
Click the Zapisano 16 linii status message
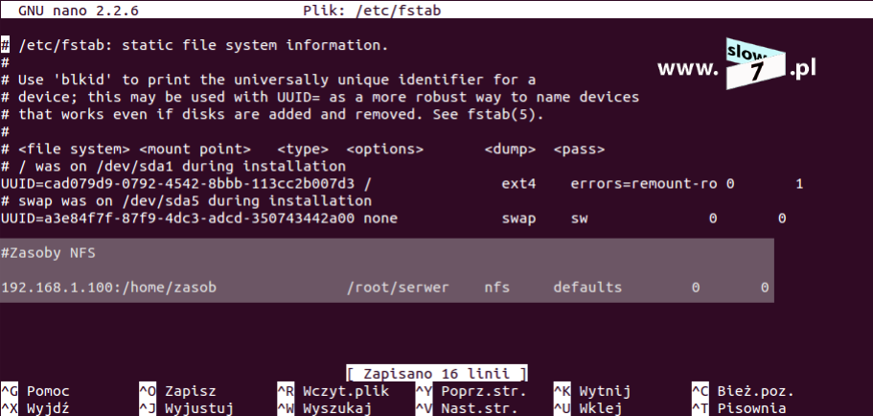pos(437,373)
